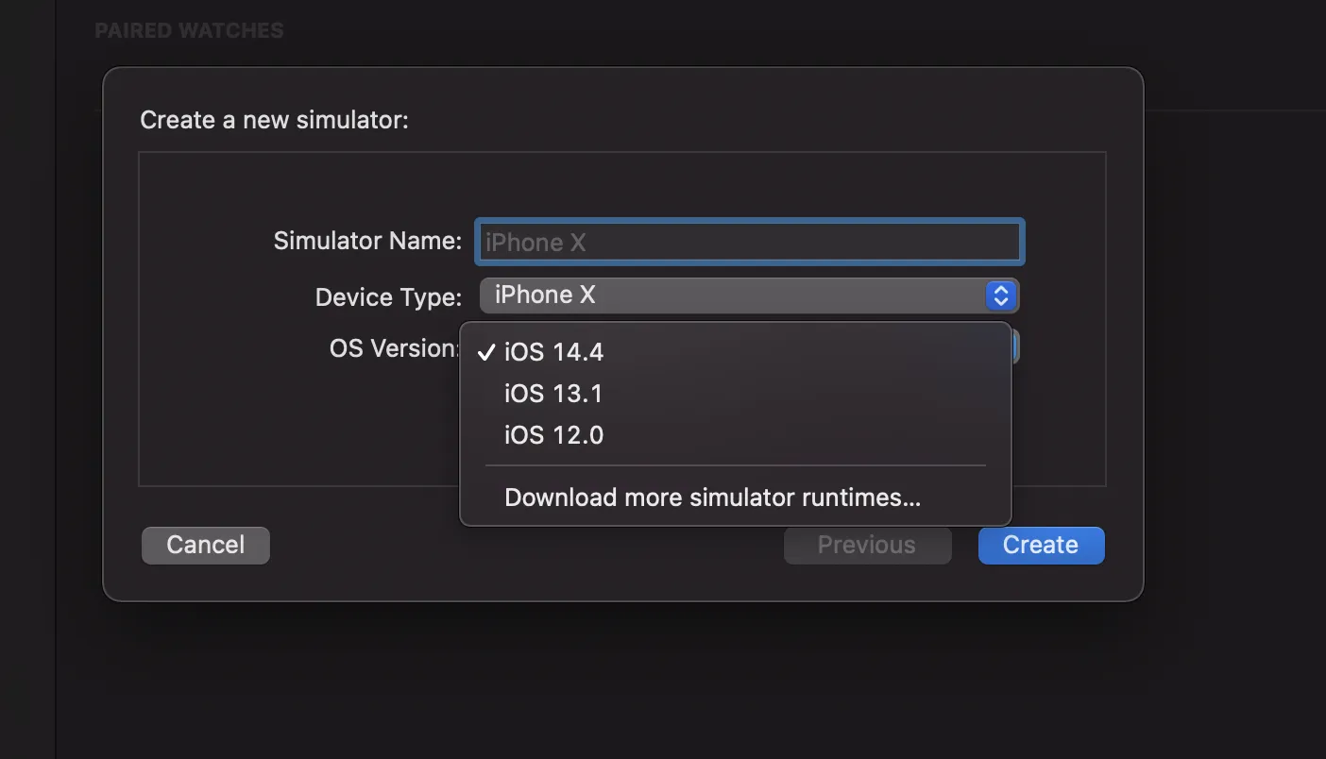Select iOS 14.4 from OS Version menu

735,352
